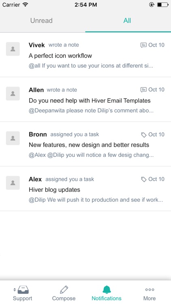
Task: Tap the note icon in Allen's notification
Action: pos(143,90)
